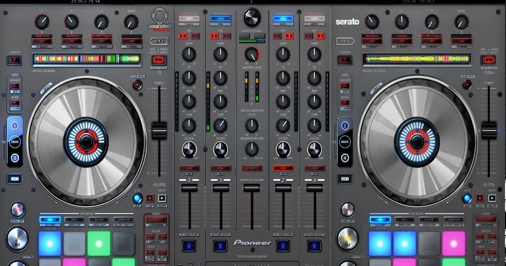
Task: Toggle channel 2 headphone CUE button
Action: click(x=283, y=168)
